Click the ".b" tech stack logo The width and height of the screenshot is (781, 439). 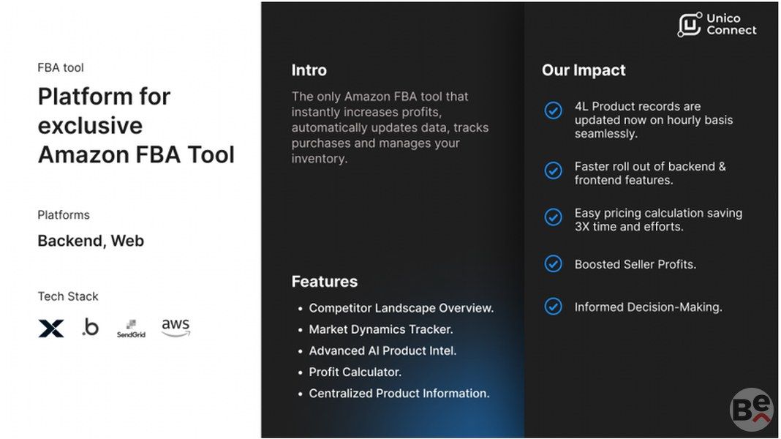tap(90, 327)
